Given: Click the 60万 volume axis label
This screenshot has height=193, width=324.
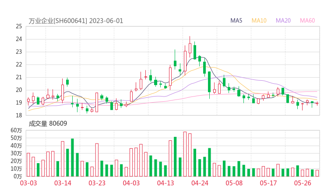Looking at the screenshot, I should click(x=16, y=130).
